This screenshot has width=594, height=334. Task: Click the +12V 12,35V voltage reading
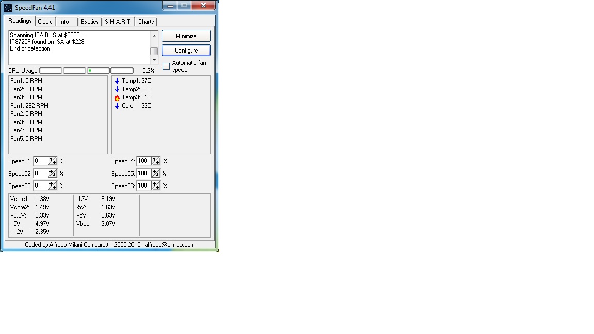[30, 232]
